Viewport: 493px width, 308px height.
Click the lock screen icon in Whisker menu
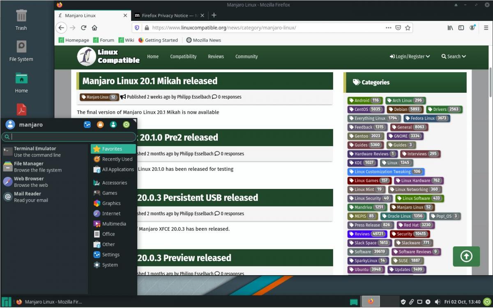(100, 125)
